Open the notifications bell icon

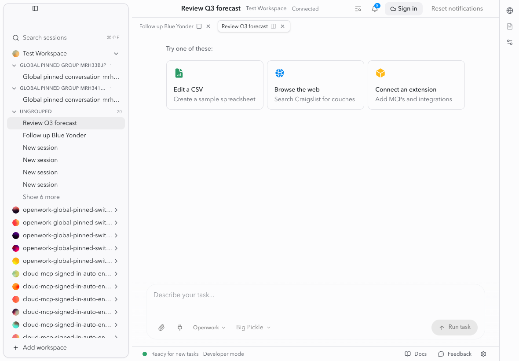[375, 9]
